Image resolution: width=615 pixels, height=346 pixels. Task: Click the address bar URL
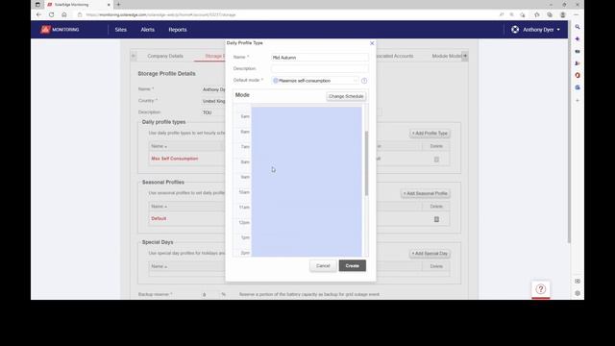pos(160,15)
